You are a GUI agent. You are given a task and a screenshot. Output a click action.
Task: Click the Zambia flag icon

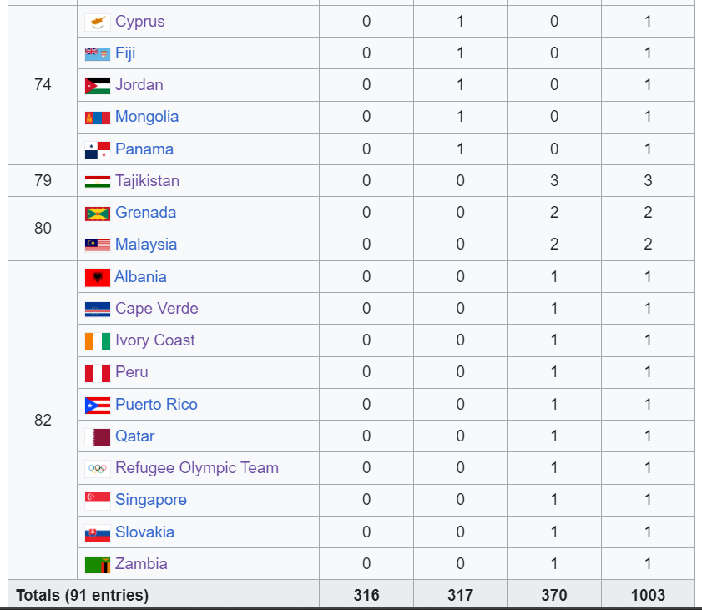tap(98, 565)
